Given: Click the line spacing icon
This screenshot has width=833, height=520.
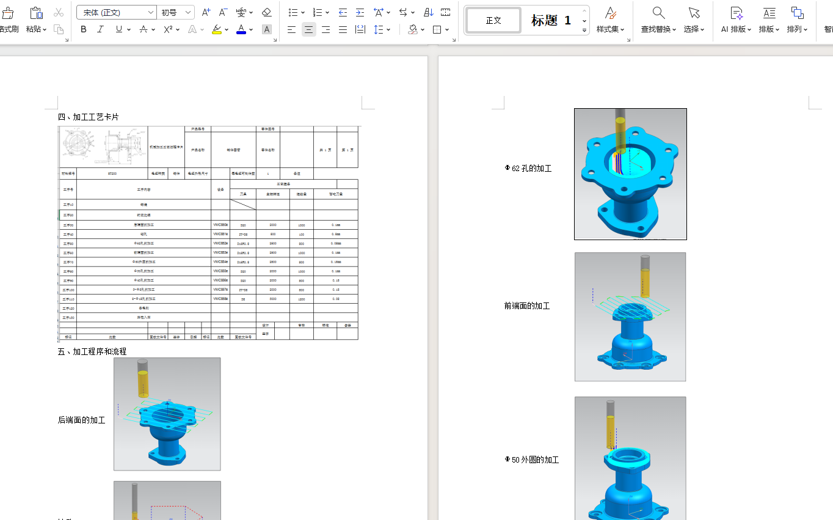Looking at the screenshot, I should tap(379, 29).
